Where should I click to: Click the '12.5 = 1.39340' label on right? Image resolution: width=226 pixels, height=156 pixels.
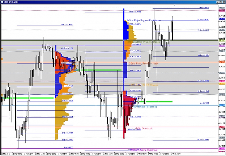203,91
